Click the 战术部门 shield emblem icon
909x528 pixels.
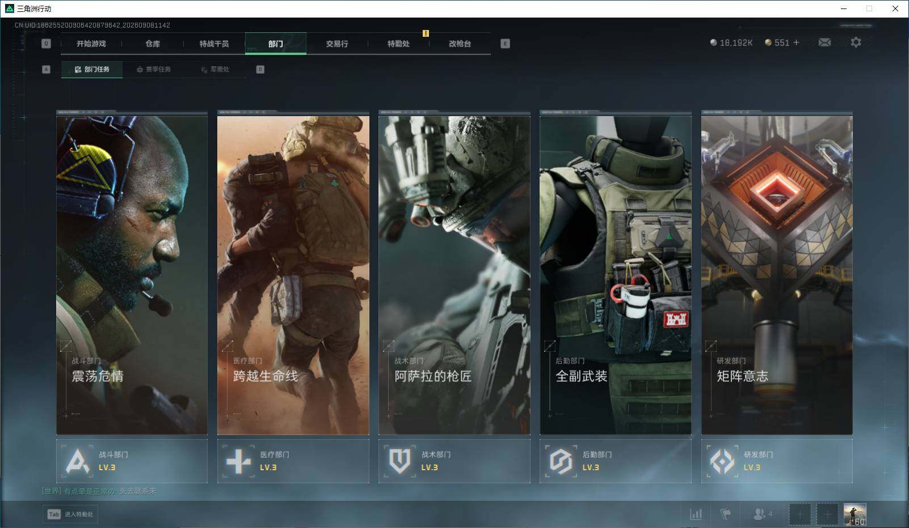[x=400, y=461]
